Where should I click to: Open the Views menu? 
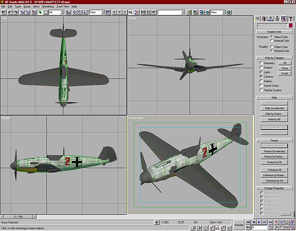pos(36,6)
